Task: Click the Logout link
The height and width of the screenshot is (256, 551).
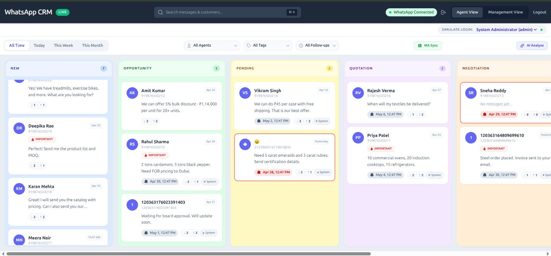Action: coord(539,12)
